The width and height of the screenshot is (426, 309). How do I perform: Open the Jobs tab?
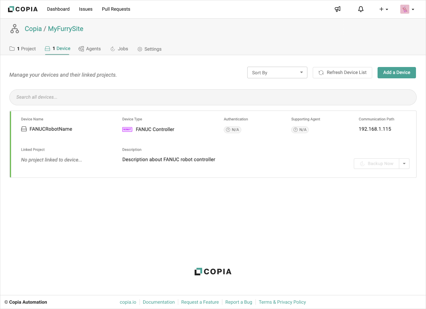[x=119, y=49]
